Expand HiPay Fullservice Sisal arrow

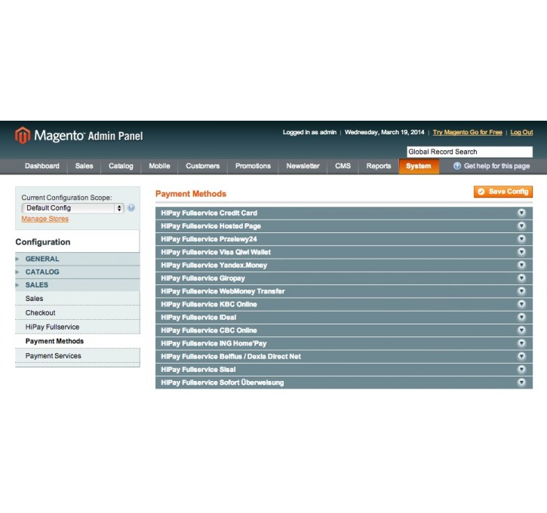tap(521, 370)
